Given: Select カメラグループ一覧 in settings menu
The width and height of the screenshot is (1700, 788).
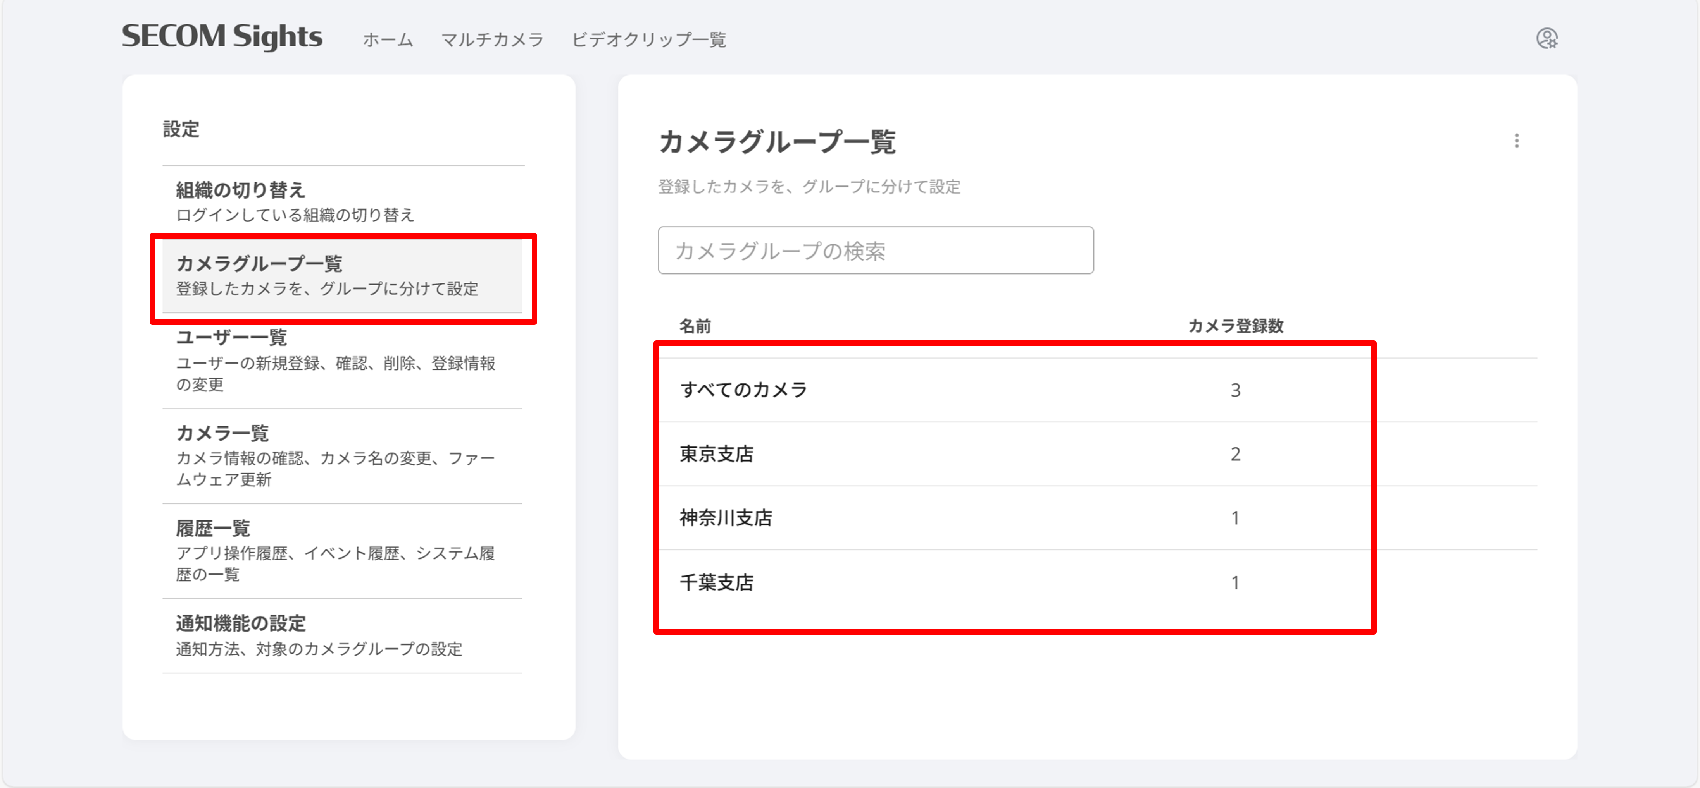Looking at the screenshot, I should coord(343,276).
